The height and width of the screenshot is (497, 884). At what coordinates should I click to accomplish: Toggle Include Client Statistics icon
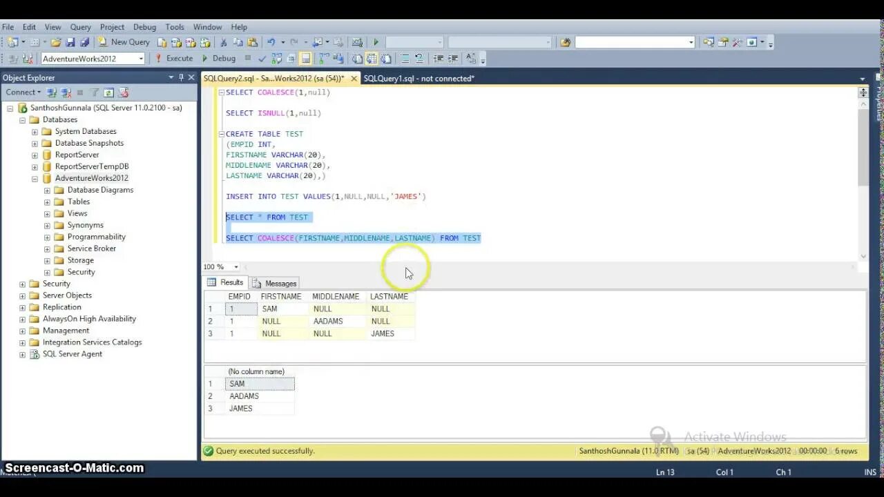click(x=338, y=59)
